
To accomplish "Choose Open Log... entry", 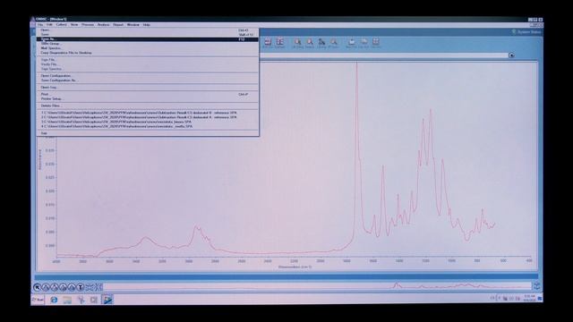I will point(147,88).
